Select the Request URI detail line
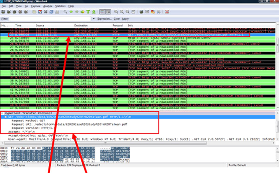This screenshot has width=279, height=173. (x=69, y=124)
